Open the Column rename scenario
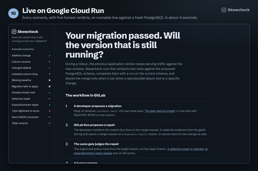This screenshot has width=258, height=171. [x=31, y=62]
